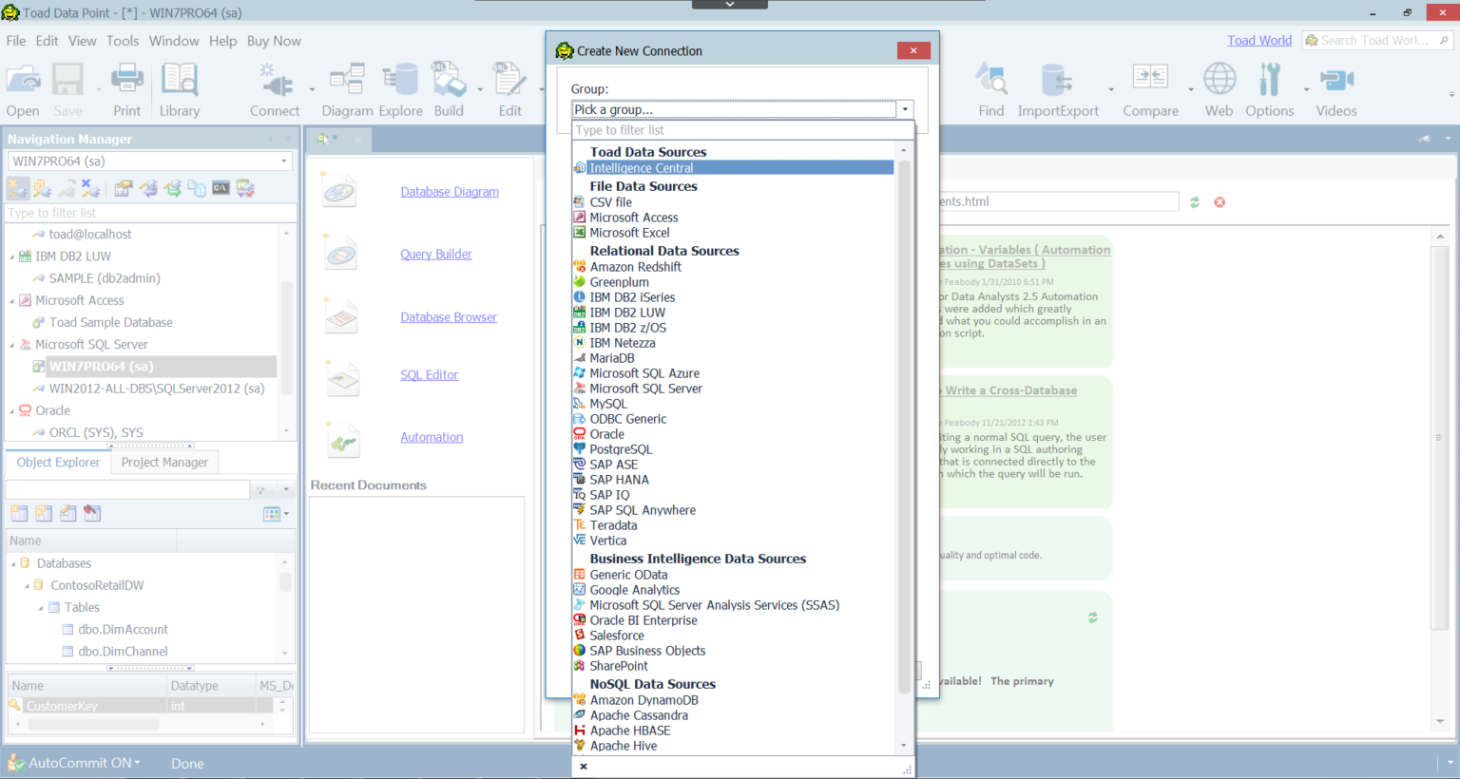The height and width of the screenshot is (779, 1460).
Task: Open the Compare tool
Action: 1150,87
